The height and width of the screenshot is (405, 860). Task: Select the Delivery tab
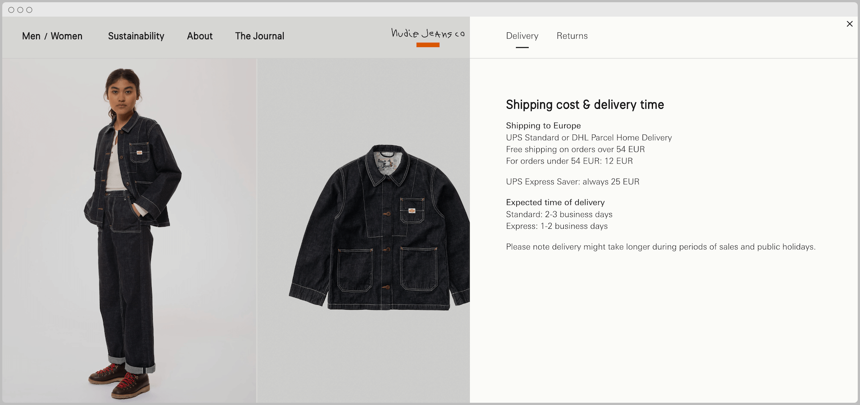click(522, 36)
